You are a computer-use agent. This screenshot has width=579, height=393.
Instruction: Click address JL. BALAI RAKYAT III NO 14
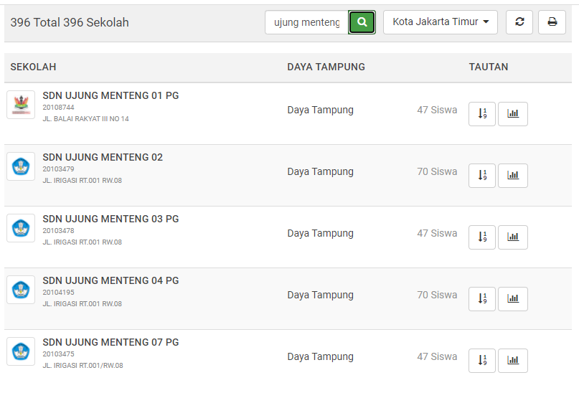[x=85, y=119]
